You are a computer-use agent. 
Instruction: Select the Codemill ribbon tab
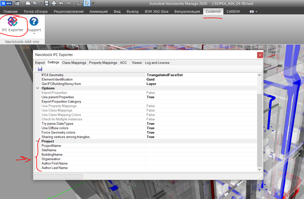(x=213, y=11)
